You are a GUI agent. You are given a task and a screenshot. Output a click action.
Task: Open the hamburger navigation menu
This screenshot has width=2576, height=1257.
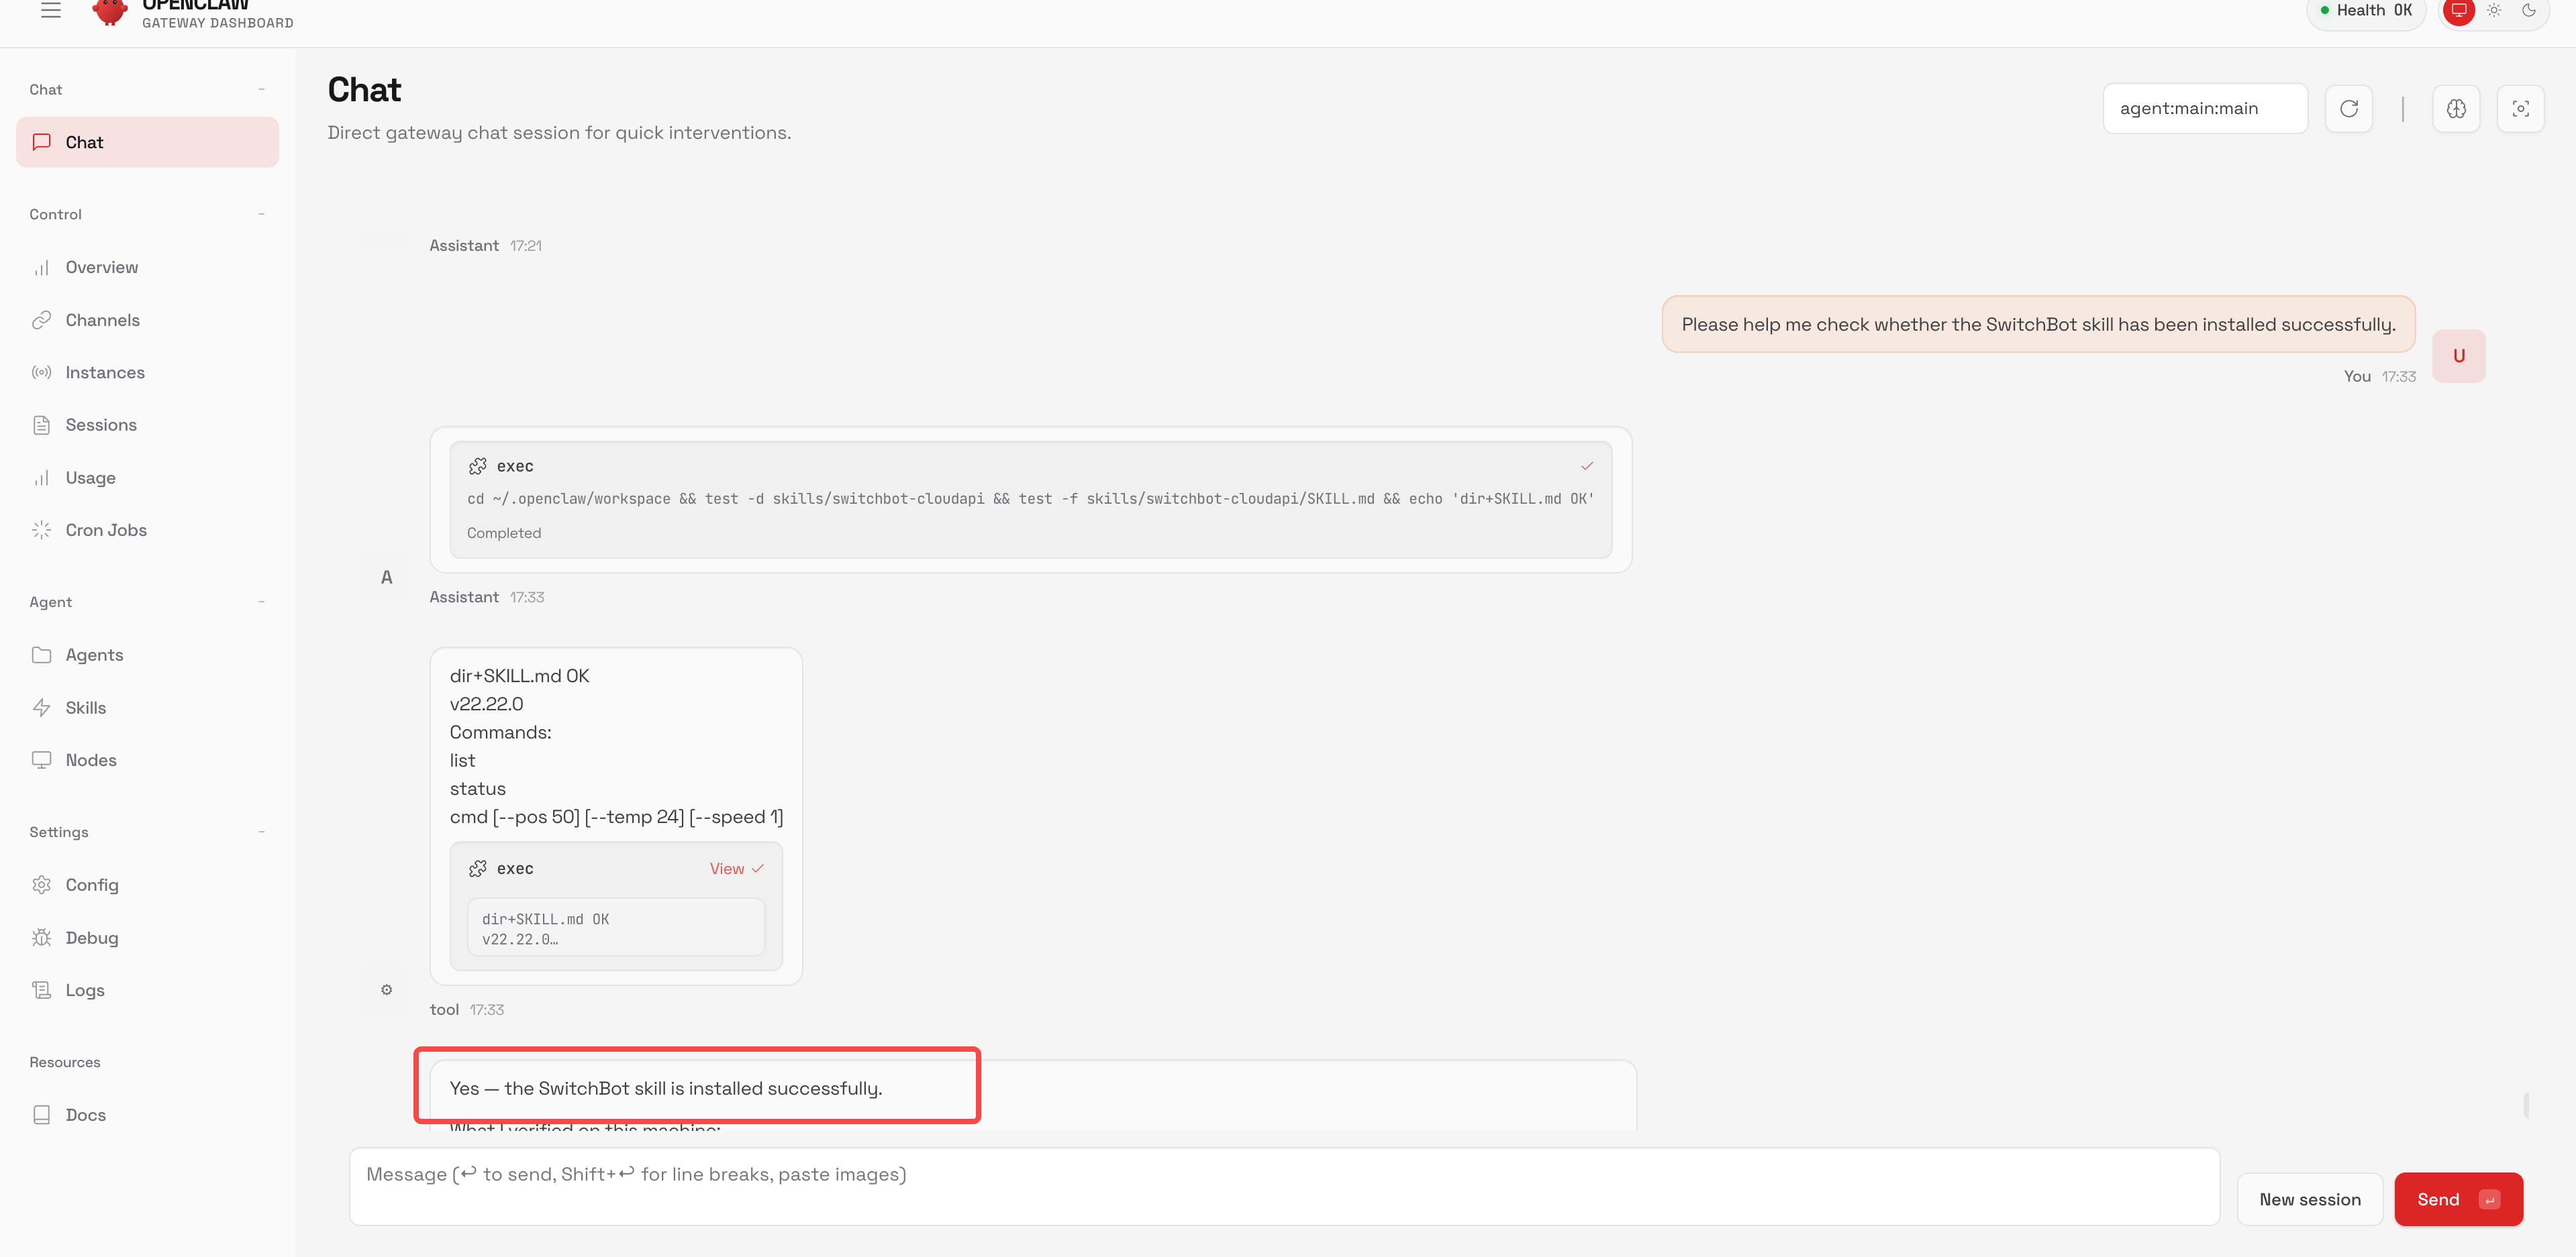(x=51, y=10)
